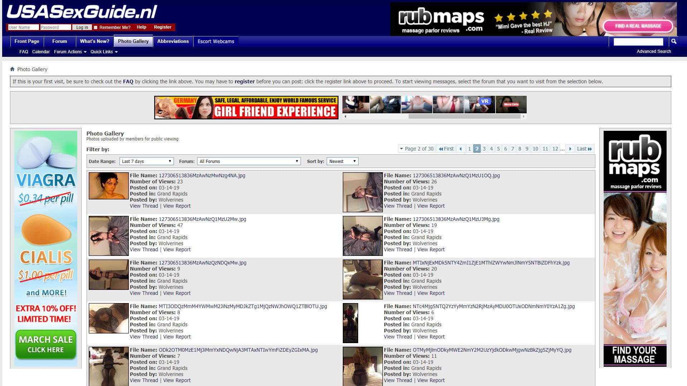This screenshot has height=386, width=687.
Task: Open the Advanced Search link
Action: [654, 51]
